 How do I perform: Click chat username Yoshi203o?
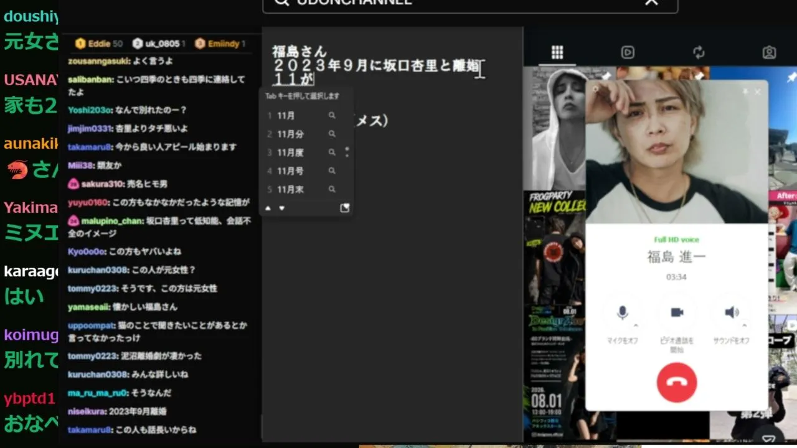pos(90,110)
